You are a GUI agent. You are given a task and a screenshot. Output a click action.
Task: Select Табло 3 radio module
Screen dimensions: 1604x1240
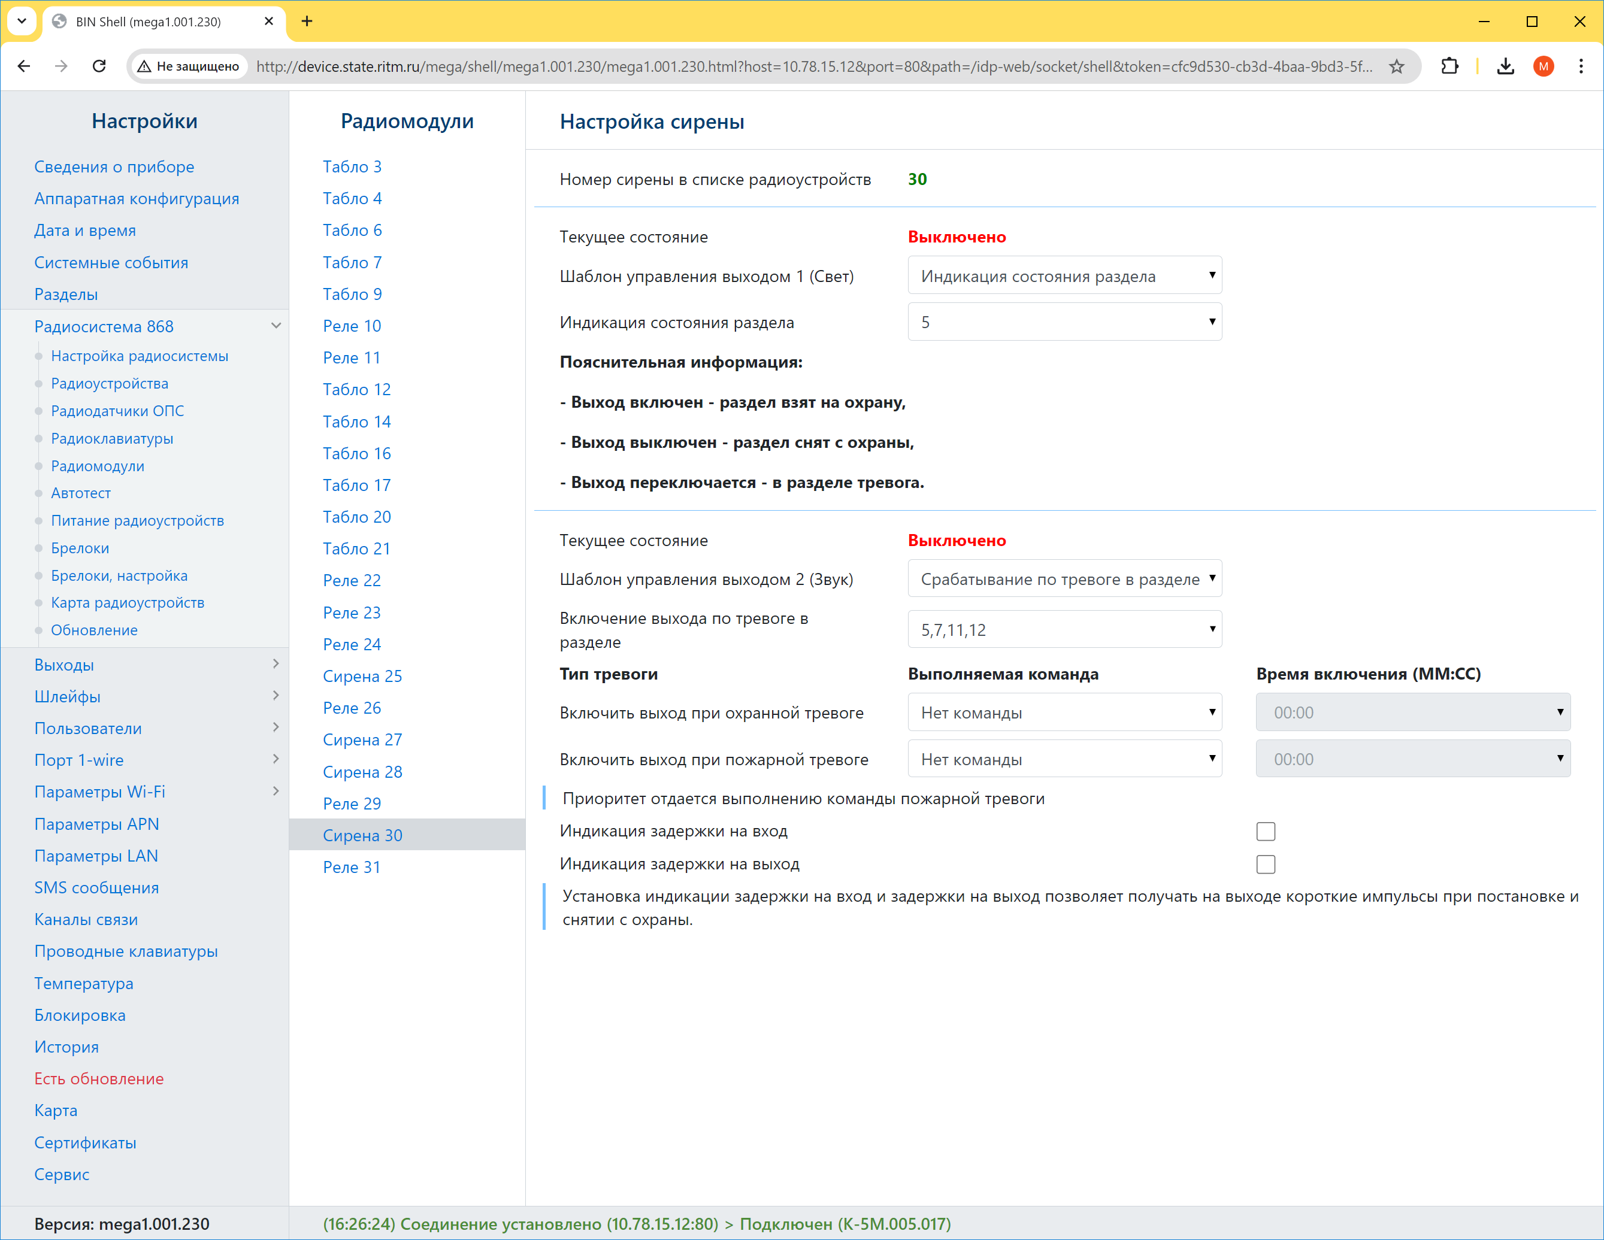tap(353, 166)
